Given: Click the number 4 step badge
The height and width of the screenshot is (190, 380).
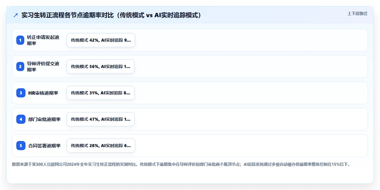Looking at the screenshot, I should coord(21,119).
